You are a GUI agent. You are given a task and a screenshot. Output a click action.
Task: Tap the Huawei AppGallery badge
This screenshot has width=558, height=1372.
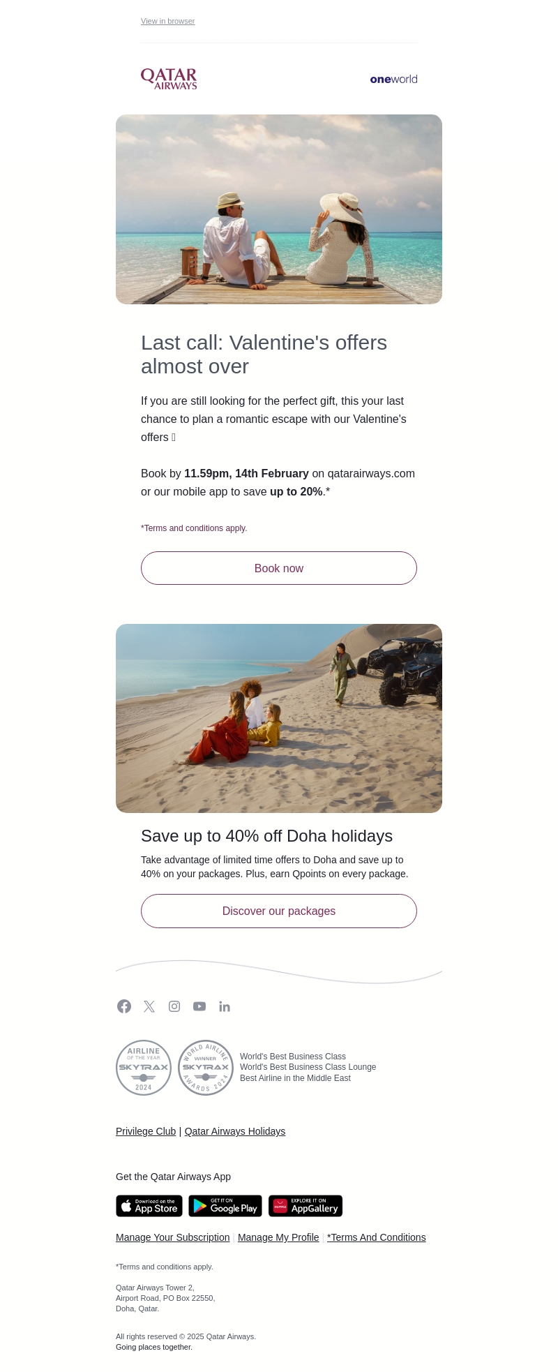point(306,1206)
